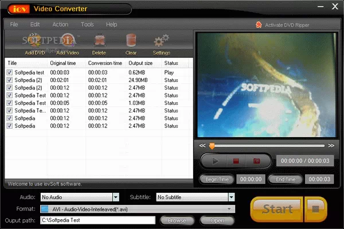Click the End Time button

[286, 180]
